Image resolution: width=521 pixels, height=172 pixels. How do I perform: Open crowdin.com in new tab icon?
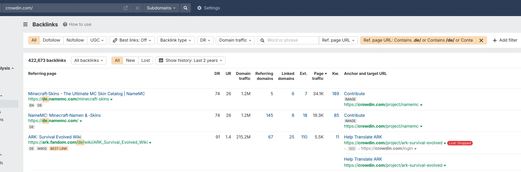[x=125, y=8]
